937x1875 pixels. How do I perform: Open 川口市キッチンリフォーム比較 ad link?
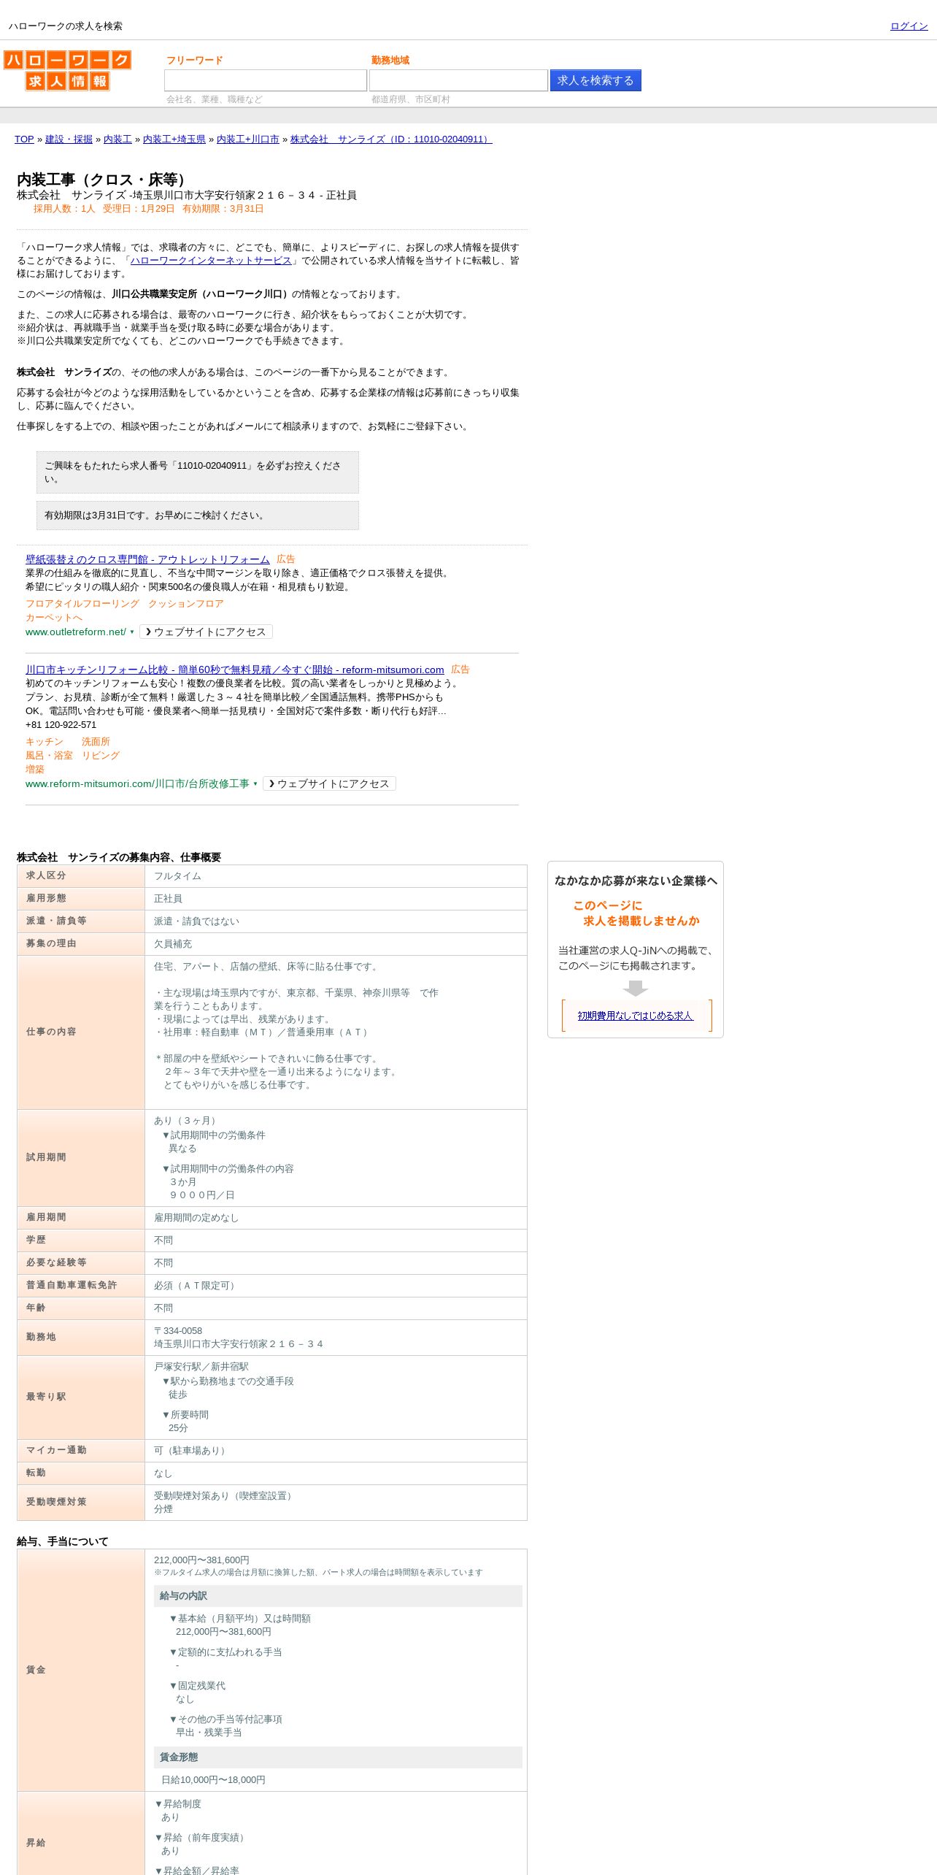point(235,670)
